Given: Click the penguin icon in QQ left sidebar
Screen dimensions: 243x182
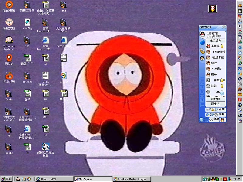Looking at the screenshot, I should pyautogui.click(x=202, y=58).
